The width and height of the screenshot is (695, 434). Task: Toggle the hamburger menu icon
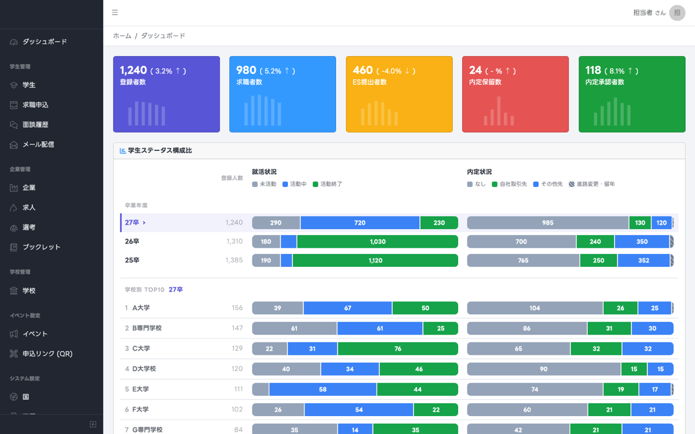[x=115, y=13]
